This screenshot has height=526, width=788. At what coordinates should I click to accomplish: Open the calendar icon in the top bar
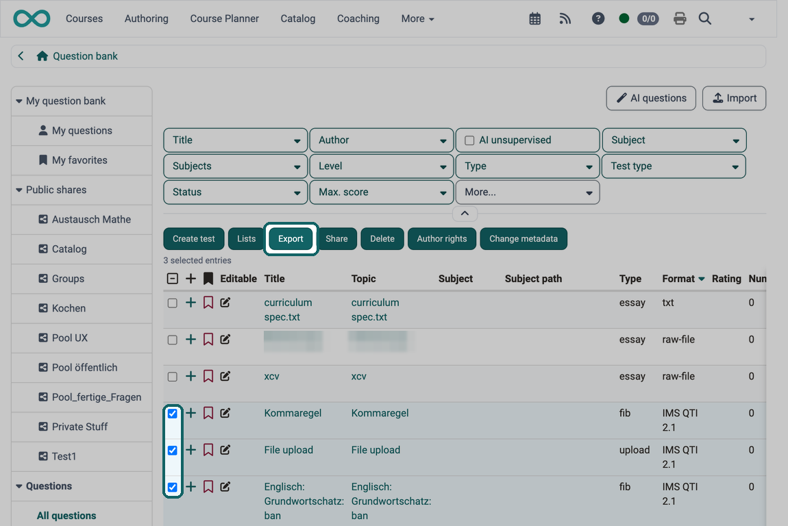click(x=535, y=18)
